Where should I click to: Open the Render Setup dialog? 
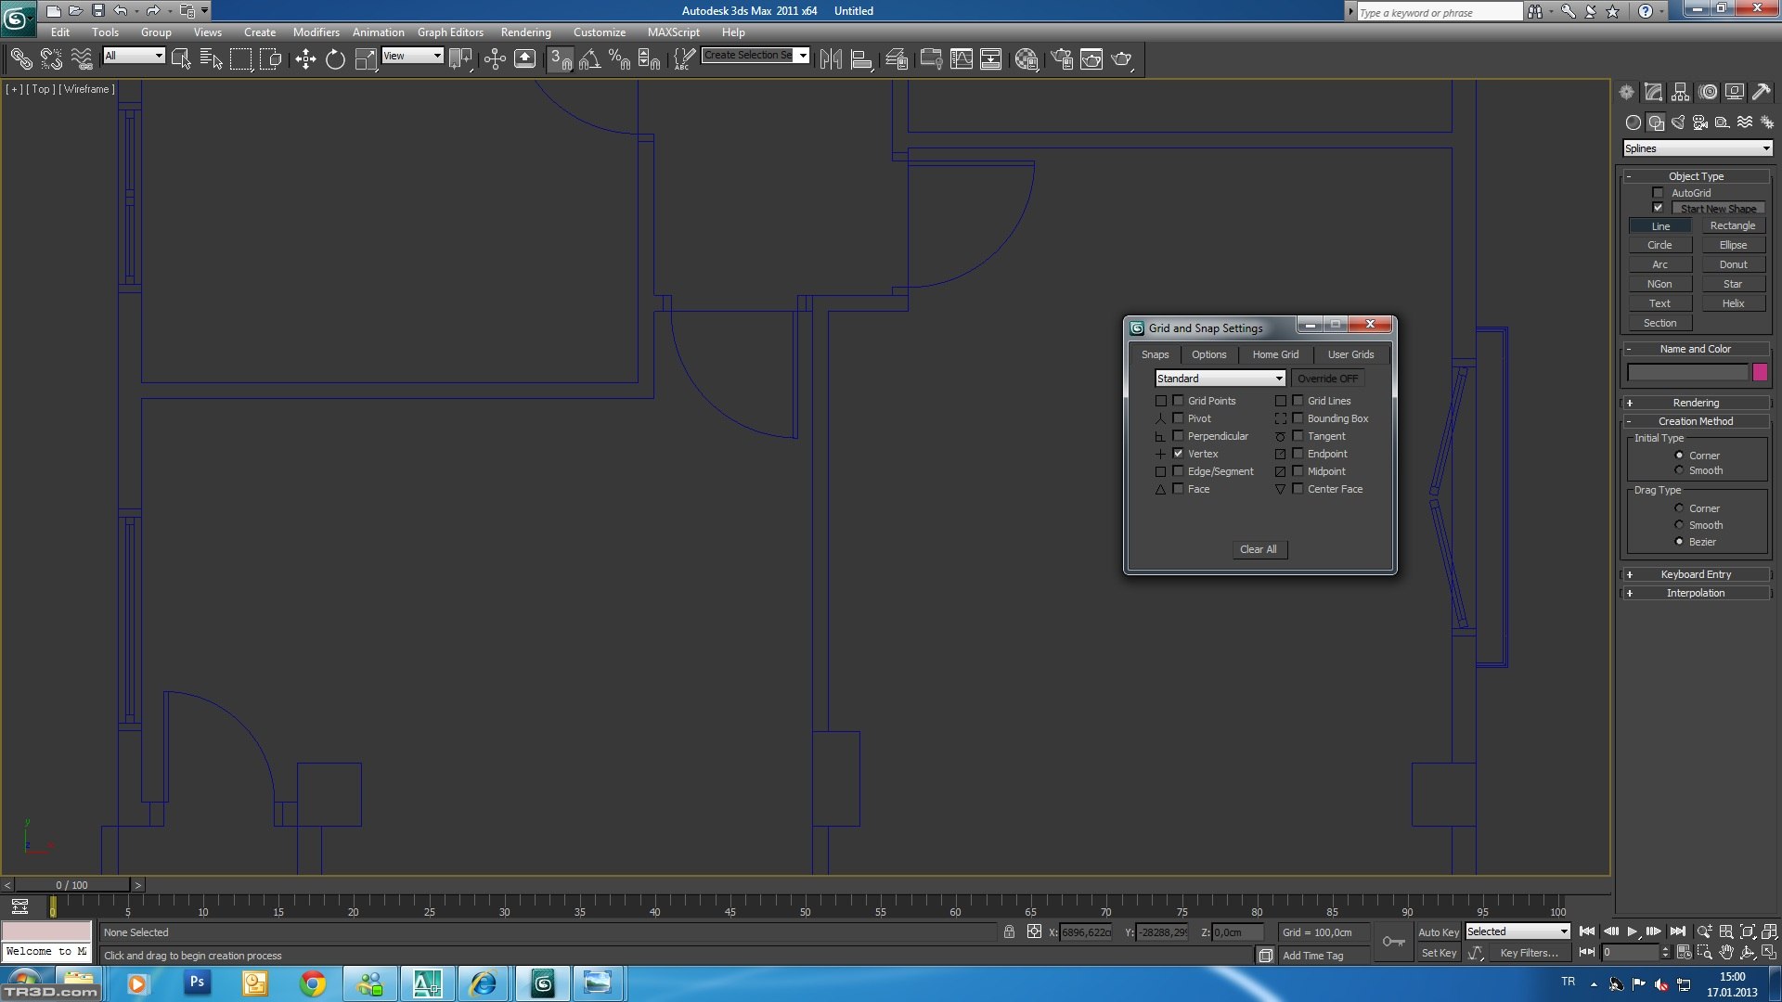click(x=1062, y=59)
